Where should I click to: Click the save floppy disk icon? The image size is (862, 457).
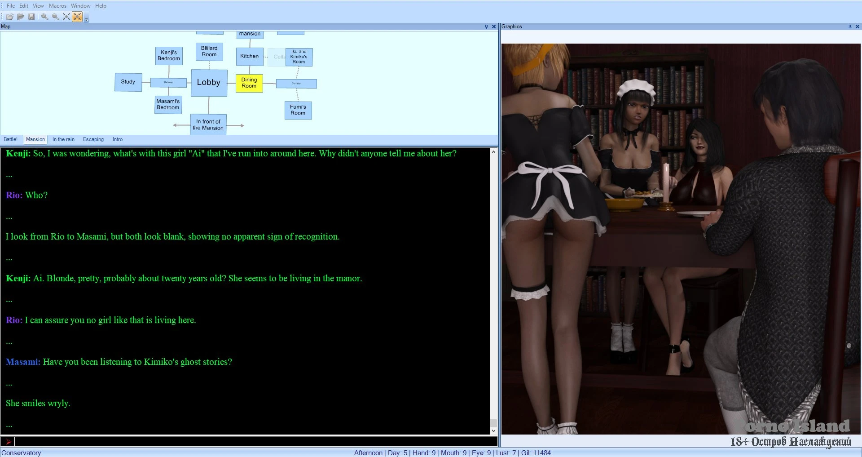coord(31,17)
